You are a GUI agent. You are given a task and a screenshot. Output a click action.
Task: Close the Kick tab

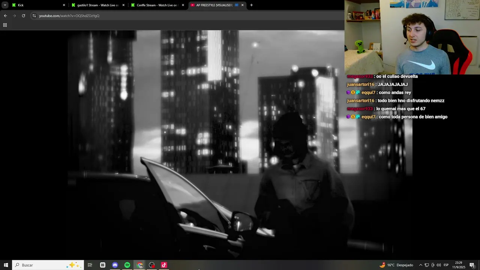tap(64, 5)
